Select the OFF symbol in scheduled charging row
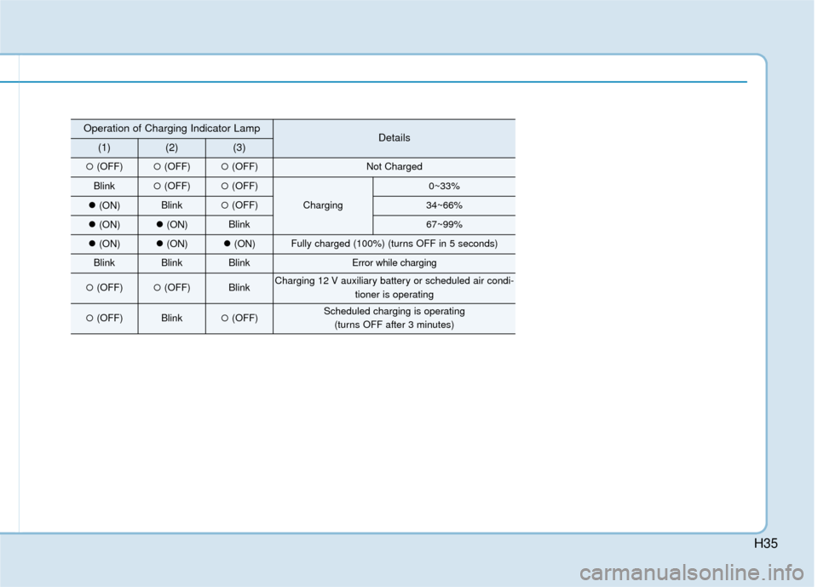818x587 pixels. 89,318
